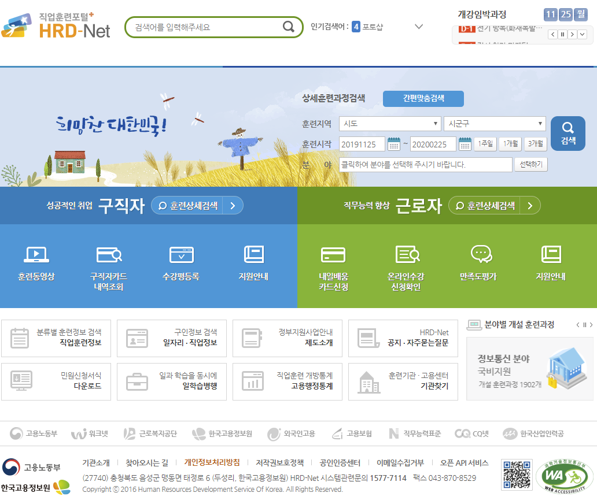Screen dimensions: 597x504
Task: Click 간편맞춤검색 button
Action: coord(423,98)
